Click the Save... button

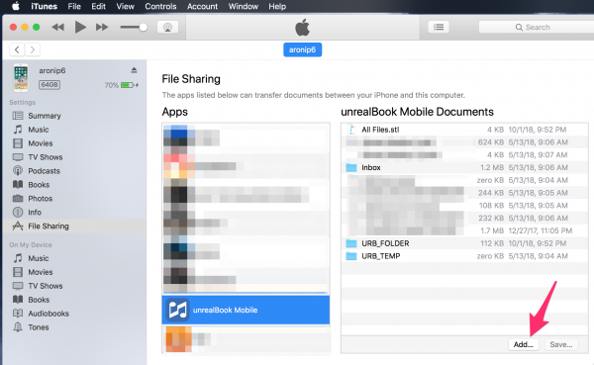tap(561, 344)
